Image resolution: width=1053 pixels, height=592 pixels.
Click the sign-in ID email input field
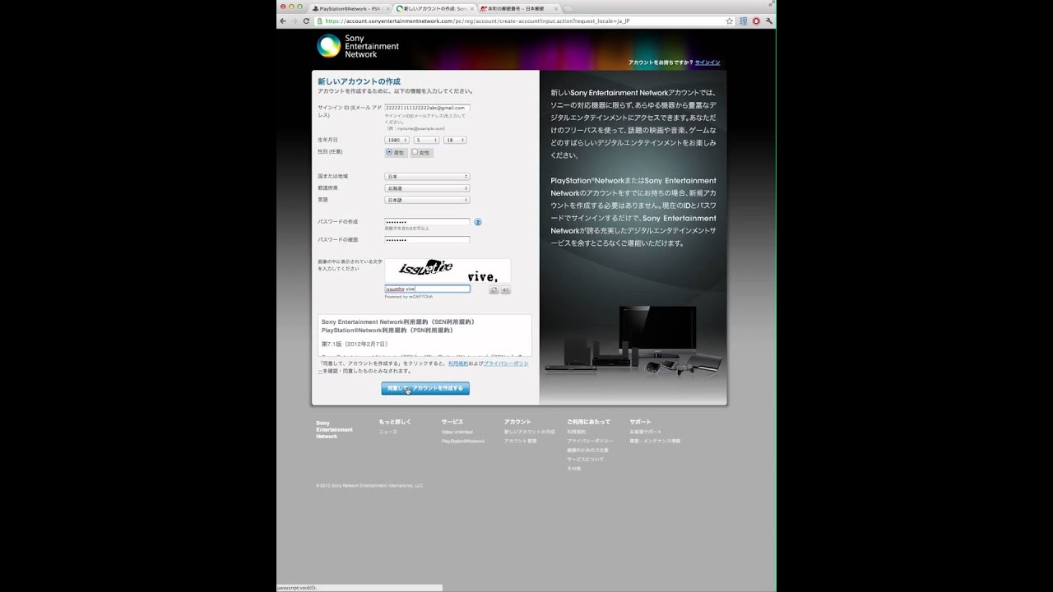click(427, 108)
